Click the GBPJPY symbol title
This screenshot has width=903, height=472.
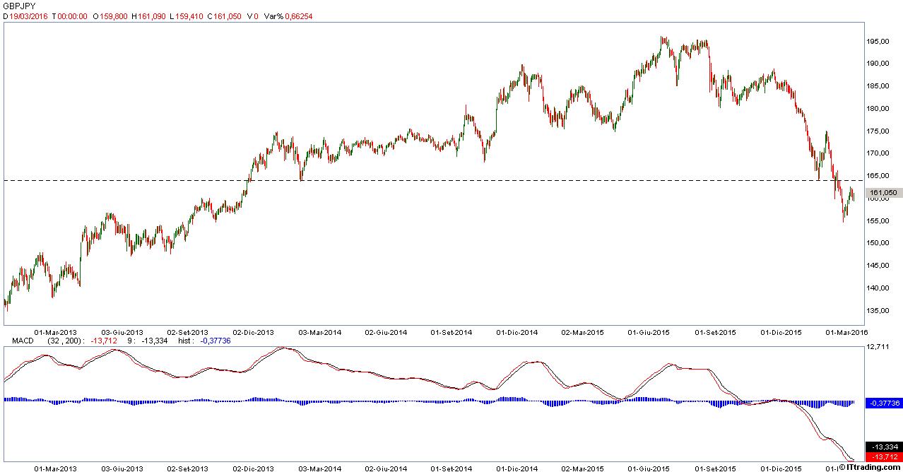pos(20,5)
